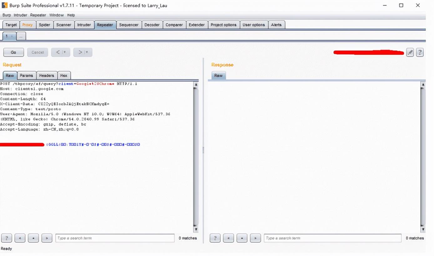Open the Burp menu
The image size is (434, 256).
pos(7,15)
